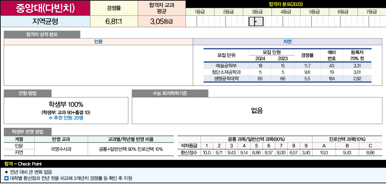
Task: Select the '예술공학부' row name
Action: 226,65
